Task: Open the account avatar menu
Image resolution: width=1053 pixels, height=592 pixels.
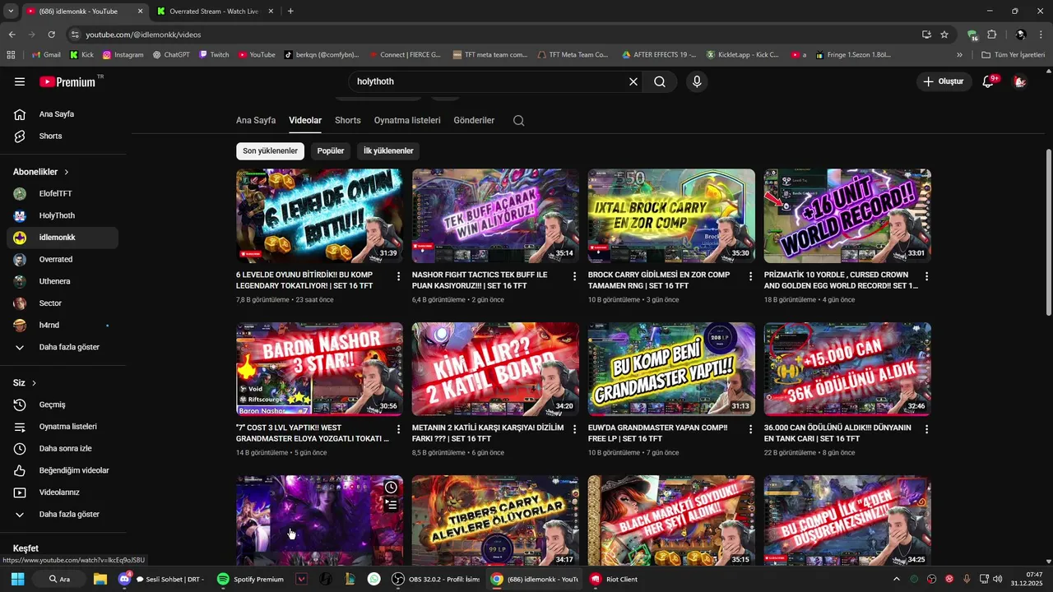Action: click(1020, 81)
